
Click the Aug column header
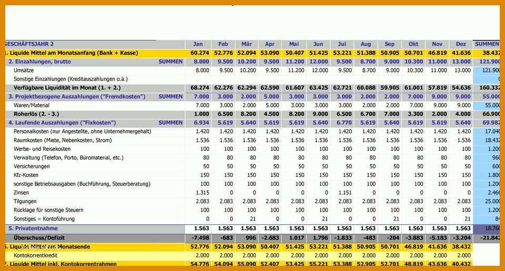[366, 44]
